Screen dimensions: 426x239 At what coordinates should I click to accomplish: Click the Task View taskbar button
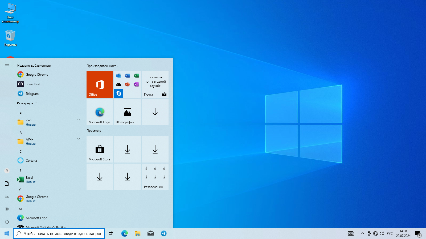pyautogui.click(x=111, y=233)
